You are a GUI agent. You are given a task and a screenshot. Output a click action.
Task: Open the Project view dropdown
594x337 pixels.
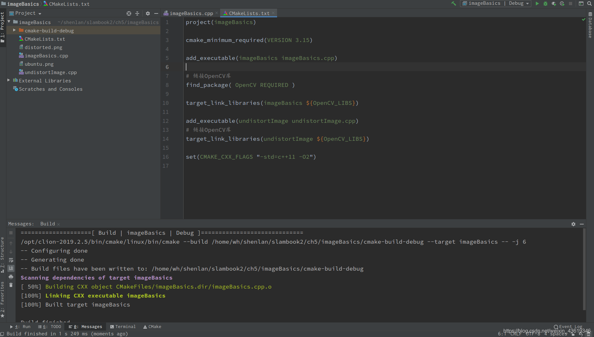click(25, 13)
